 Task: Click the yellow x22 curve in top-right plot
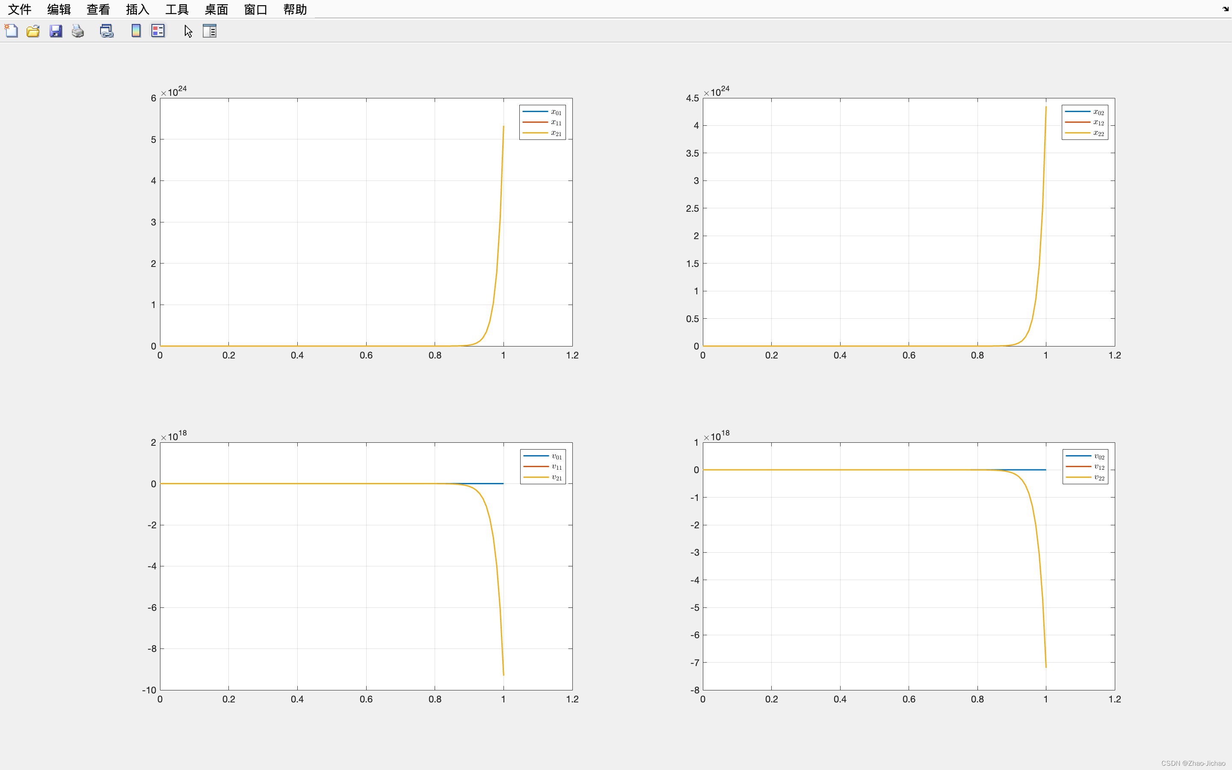coord(1042,208)
